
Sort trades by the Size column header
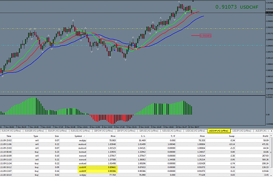point(57,136)
